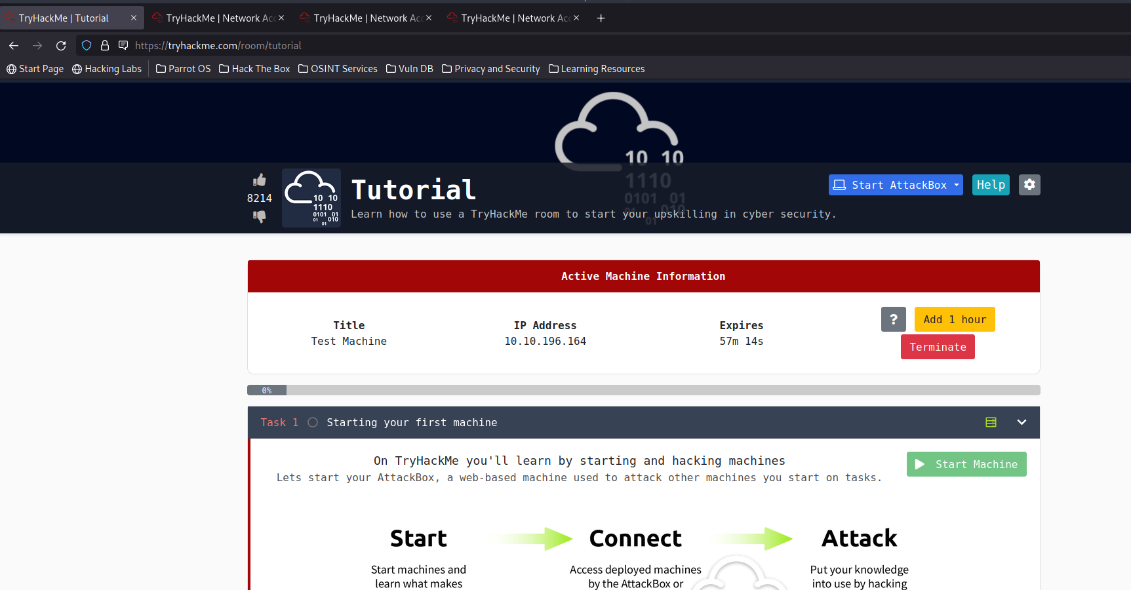Open the Start Page bookmark
The width and height of the screenshot is (1131, 590).
pos(35,69)
